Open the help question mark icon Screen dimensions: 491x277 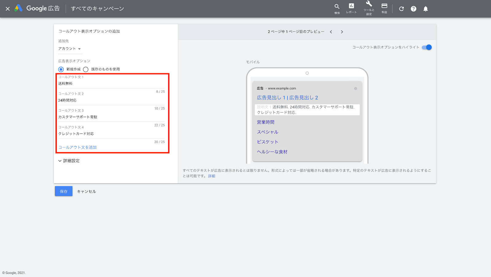point(414,9)
